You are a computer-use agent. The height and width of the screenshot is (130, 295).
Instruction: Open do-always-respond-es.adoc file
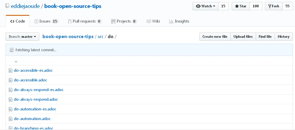pyautogui.click(x=39, y=90)
